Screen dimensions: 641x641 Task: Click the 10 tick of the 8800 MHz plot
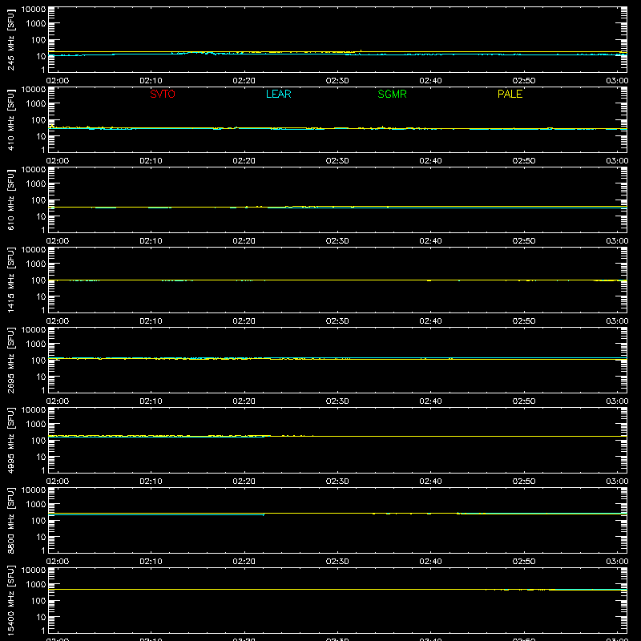[x=41, y=537]
